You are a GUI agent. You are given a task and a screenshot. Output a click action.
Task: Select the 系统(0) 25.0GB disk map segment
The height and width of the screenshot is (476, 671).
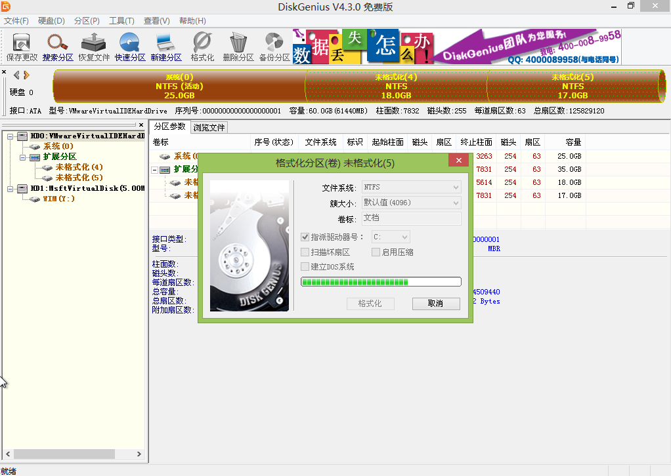179,86
